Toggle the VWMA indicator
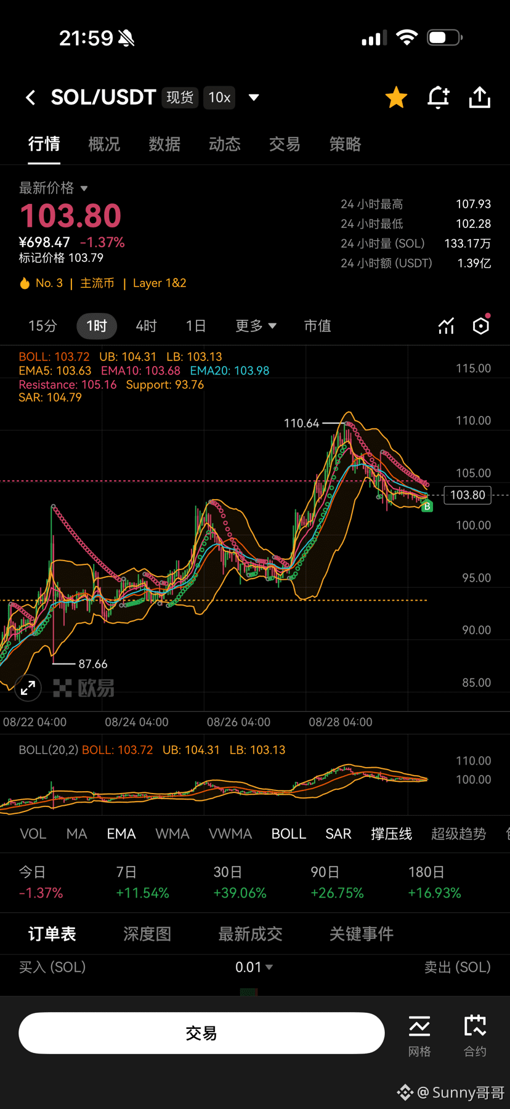This screenshot has width=510, height=1109. point(230,834)
